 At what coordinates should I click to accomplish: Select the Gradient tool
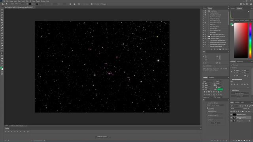2,41
